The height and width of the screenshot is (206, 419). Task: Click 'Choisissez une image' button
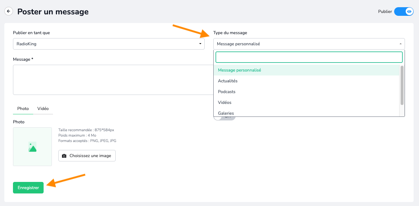tap(87, 156)
